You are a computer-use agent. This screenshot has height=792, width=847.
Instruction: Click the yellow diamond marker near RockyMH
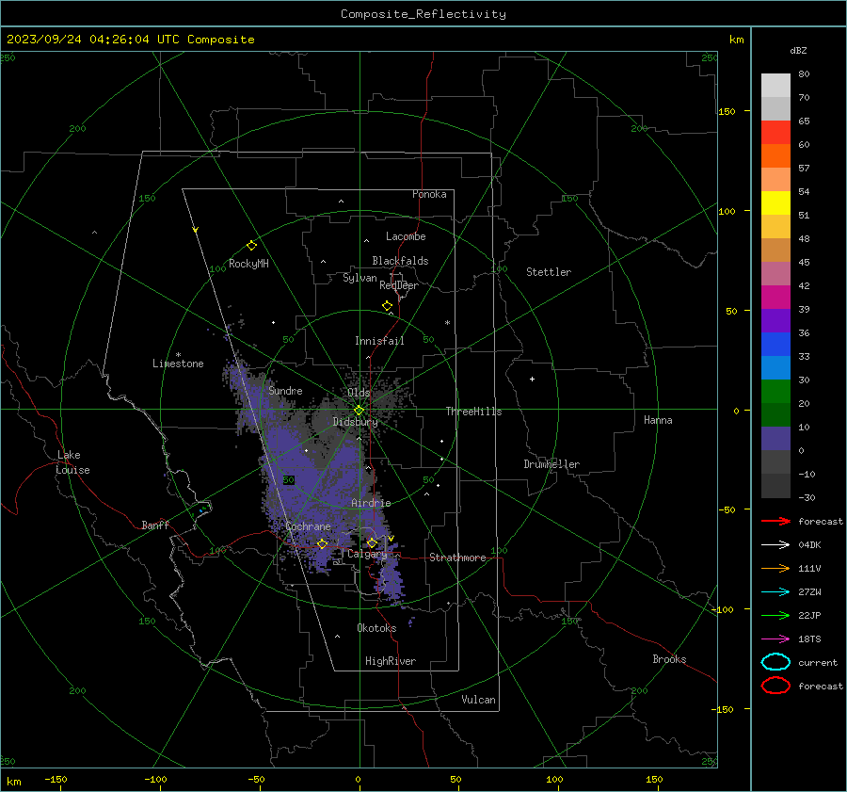coord(251,246)
